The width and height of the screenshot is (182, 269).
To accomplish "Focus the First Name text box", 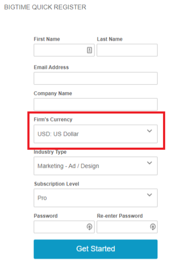I will click(64, 50).
